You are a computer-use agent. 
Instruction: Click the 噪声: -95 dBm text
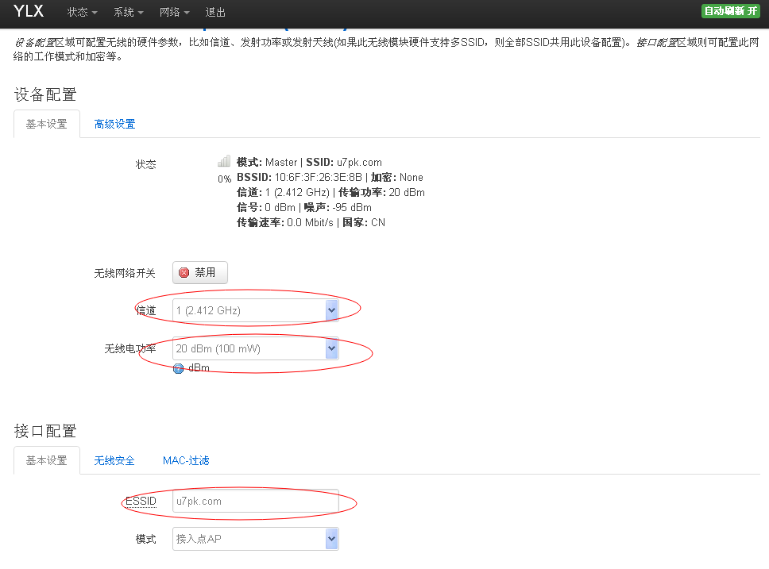tap(338, 207)
